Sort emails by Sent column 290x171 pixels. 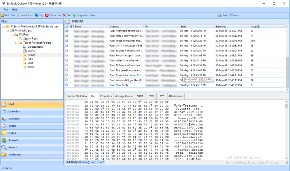point(197,26)
